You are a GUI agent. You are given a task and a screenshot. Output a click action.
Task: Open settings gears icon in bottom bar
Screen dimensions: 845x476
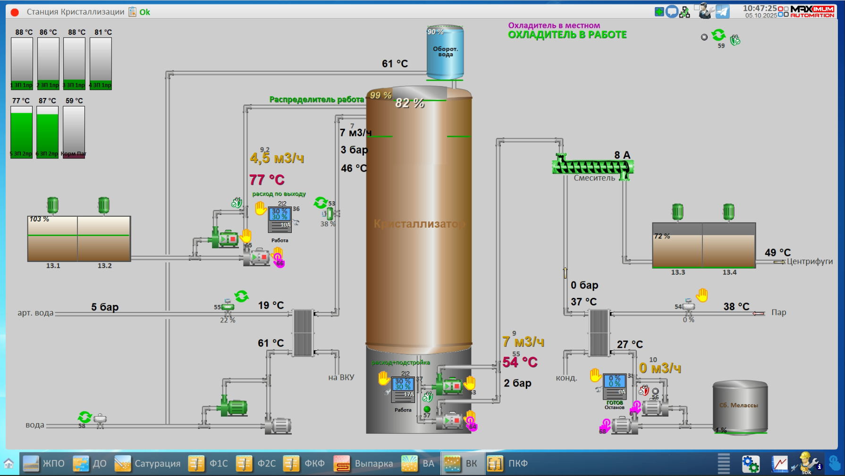[750, 464]
